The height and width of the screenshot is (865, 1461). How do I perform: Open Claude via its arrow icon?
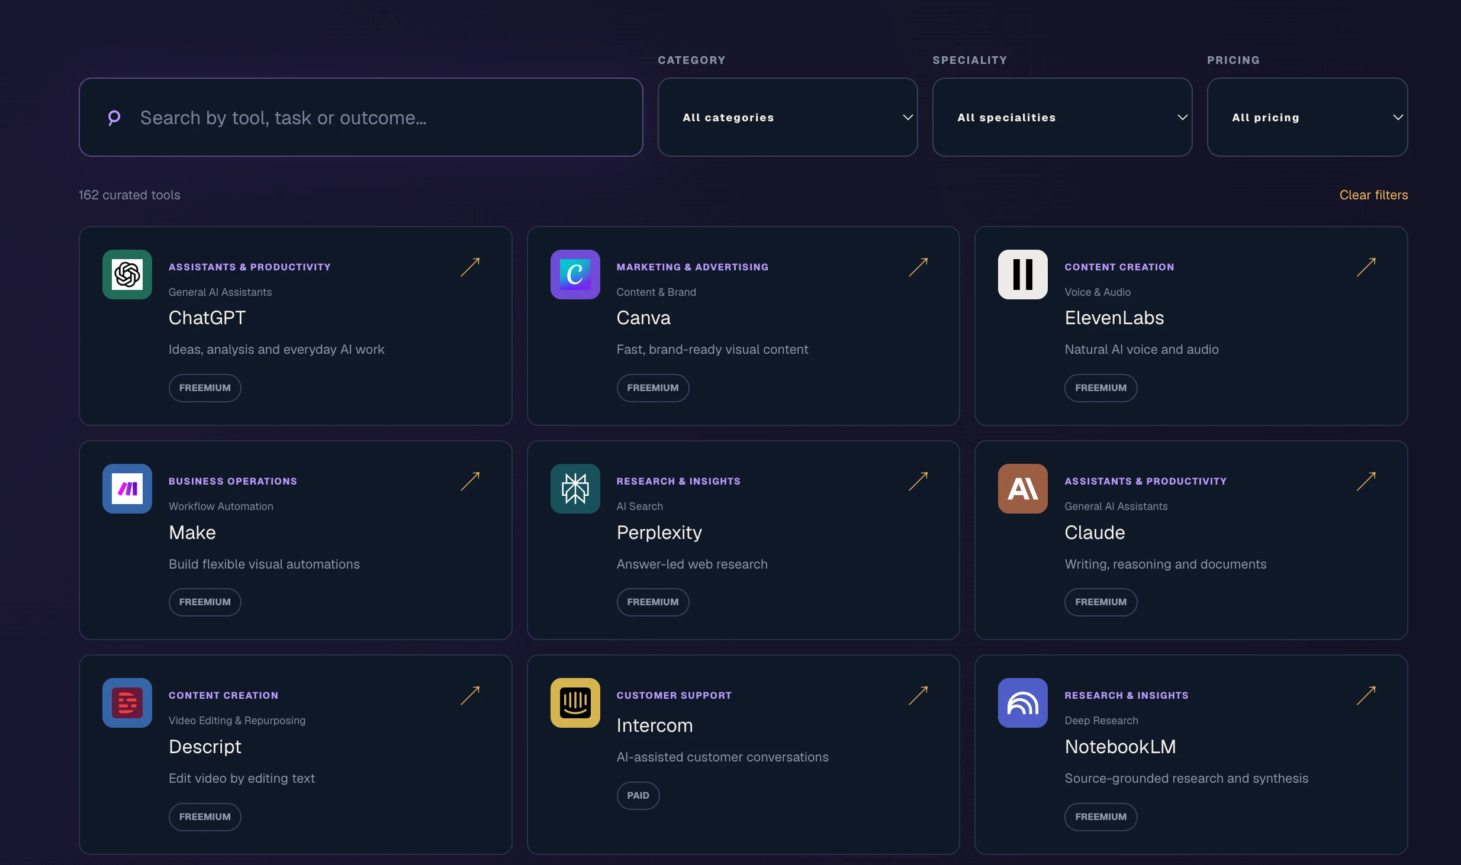coord(1366,482)
